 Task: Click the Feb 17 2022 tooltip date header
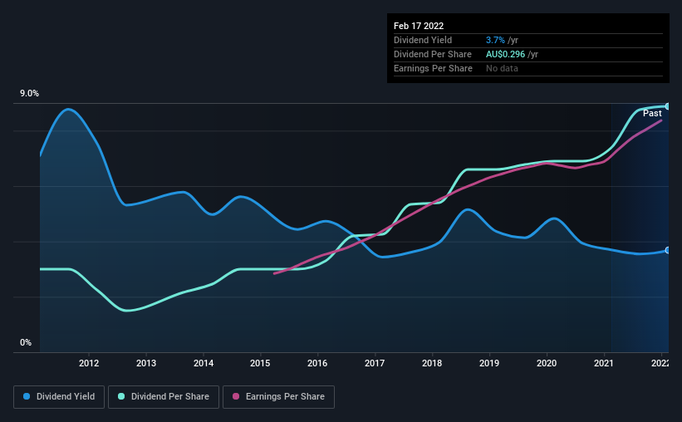419,26
